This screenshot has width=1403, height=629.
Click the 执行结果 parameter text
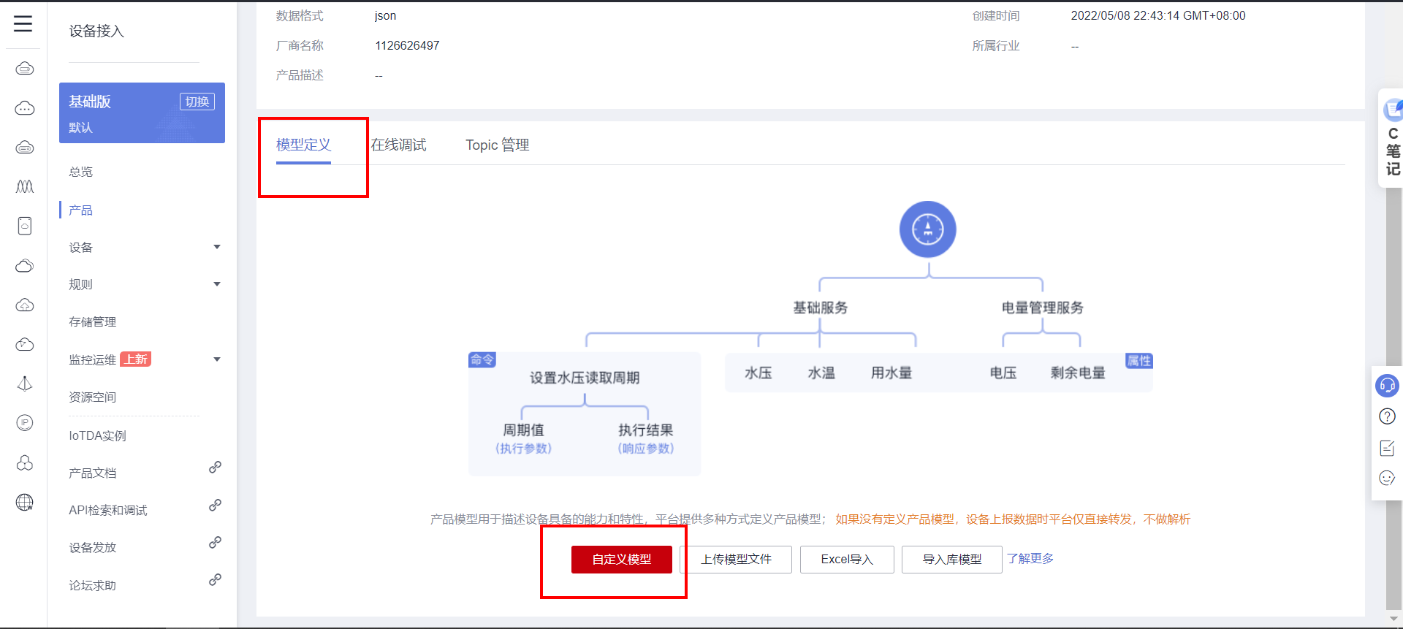pos(646,430)
